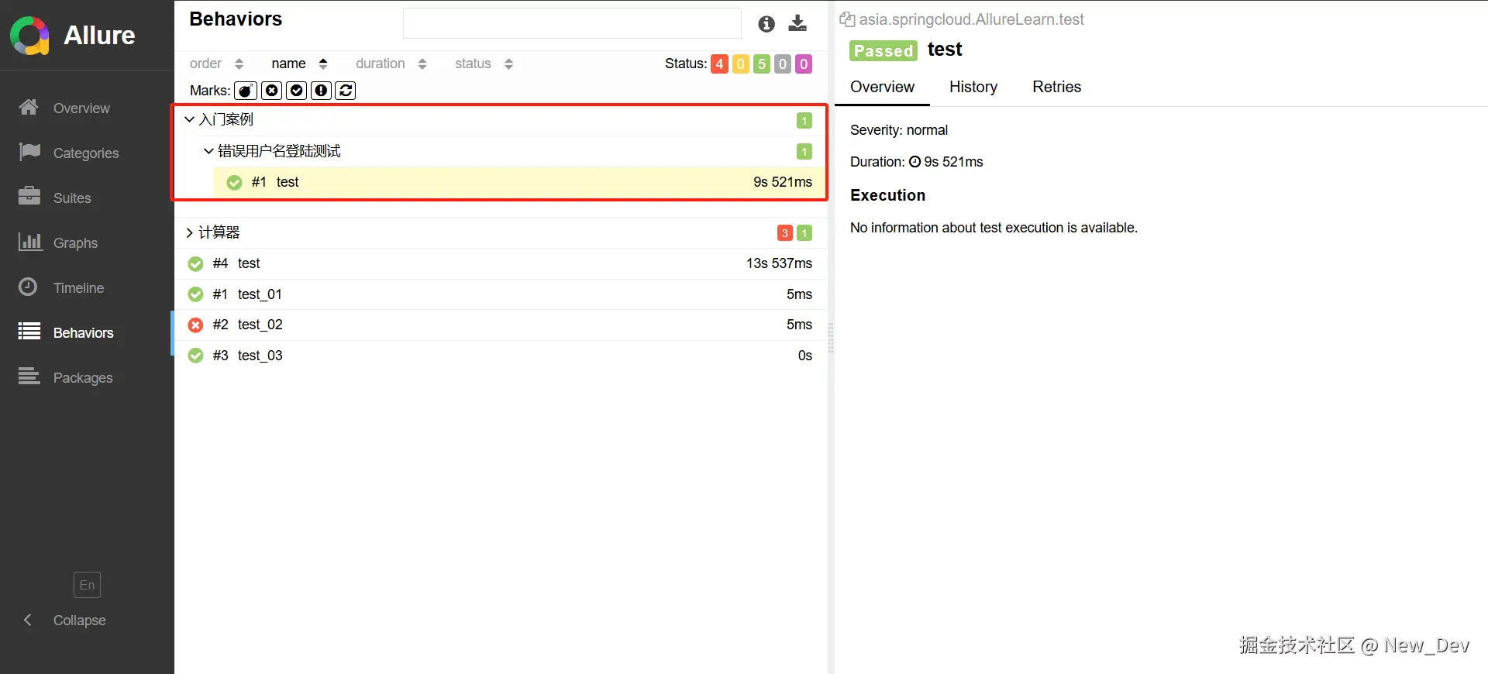
Task: Switch to the Retries tab
Action: (x=1056, y=87)
